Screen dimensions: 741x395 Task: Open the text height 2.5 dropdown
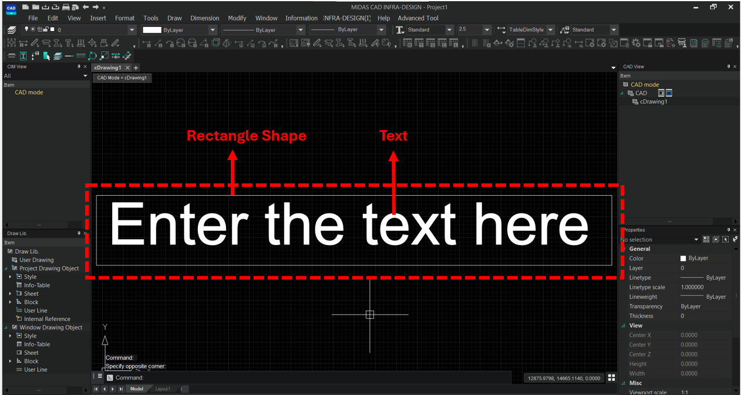point(487,30)
